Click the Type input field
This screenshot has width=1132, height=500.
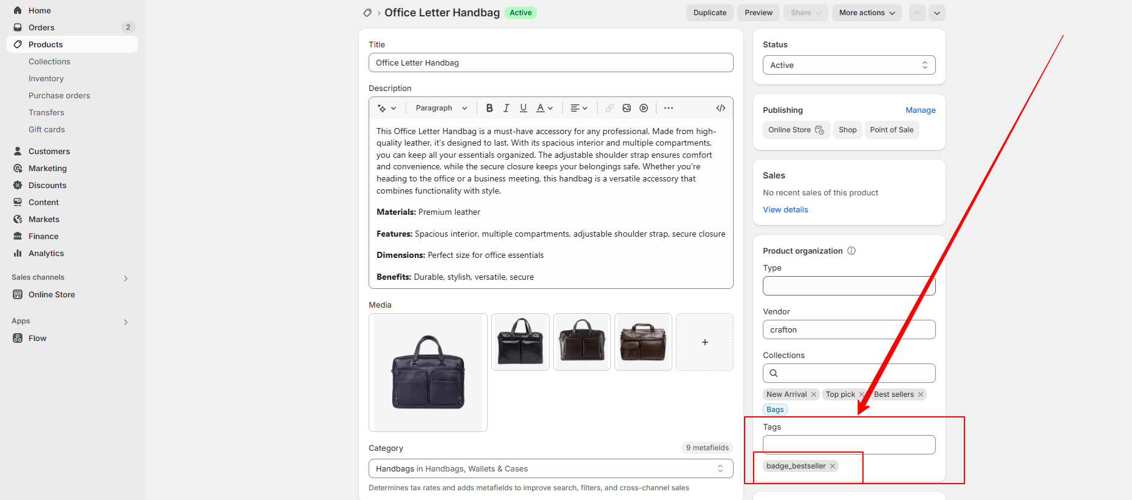coord(849,286)
